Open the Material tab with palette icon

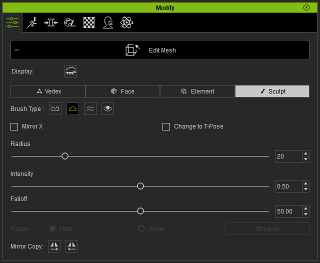click(70, 22)
